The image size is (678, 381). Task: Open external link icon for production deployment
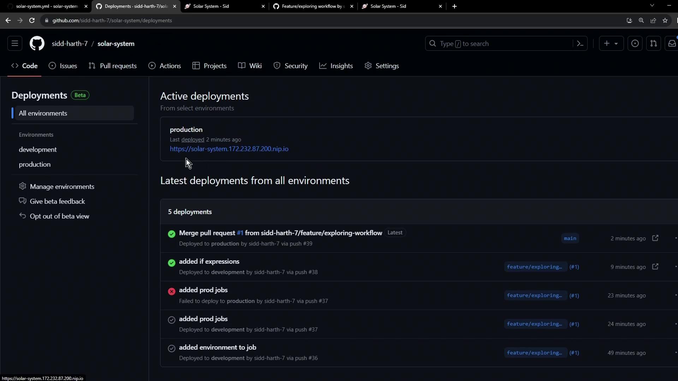655,238
